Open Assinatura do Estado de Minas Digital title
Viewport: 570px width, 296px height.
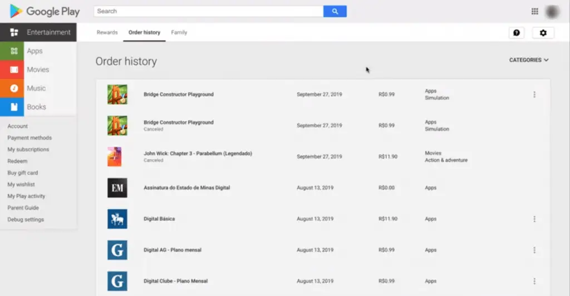coord(187,188)
